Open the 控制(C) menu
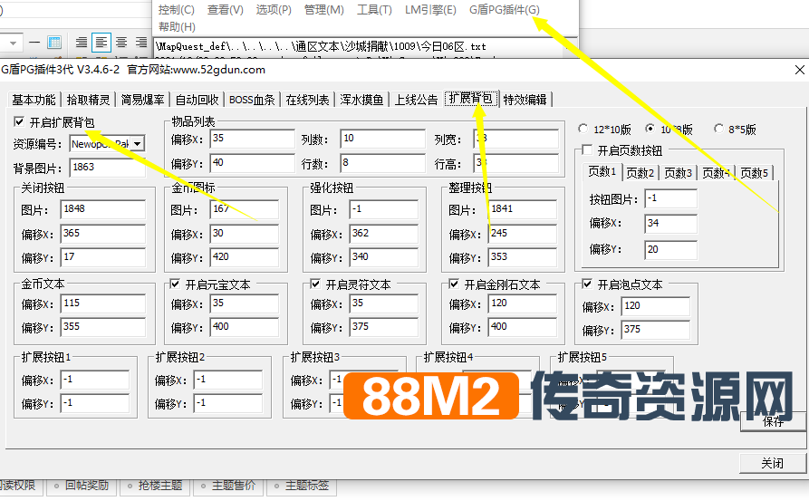809x501 pixels. tap(176, 10)
